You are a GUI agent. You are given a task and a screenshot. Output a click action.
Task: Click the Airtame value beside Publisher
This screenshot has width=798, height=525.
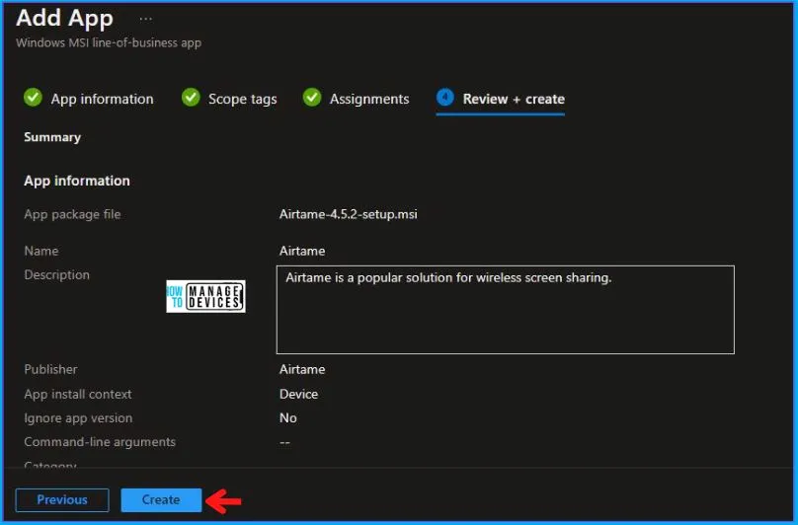click(302, 369)
